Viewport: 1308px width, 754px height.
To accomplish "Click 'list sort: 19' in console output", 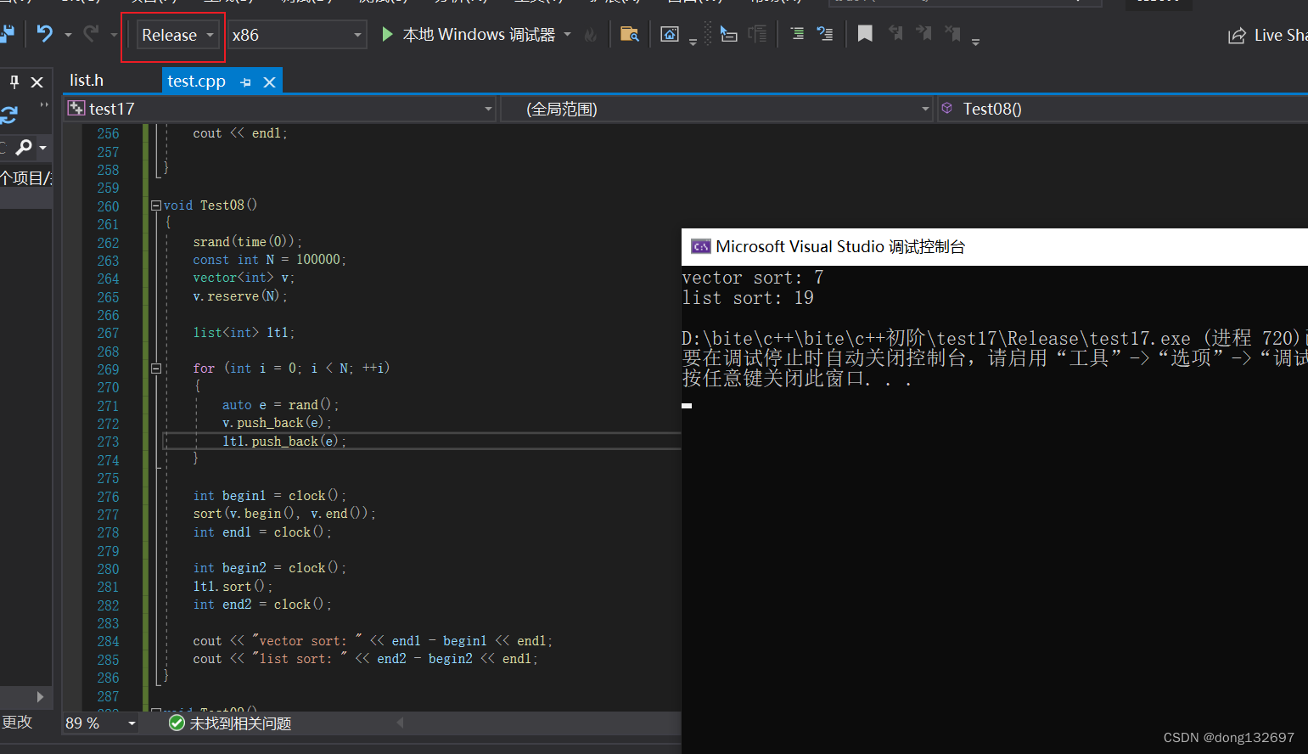I will point(748,298).
